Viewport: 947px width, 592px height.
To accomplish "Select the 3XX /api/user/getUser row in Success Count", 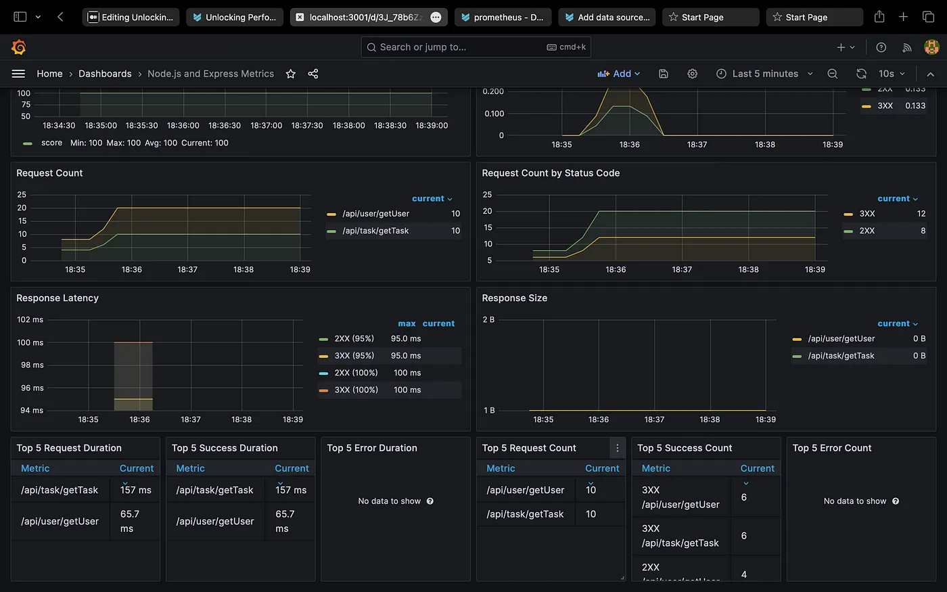I will 706,497.
